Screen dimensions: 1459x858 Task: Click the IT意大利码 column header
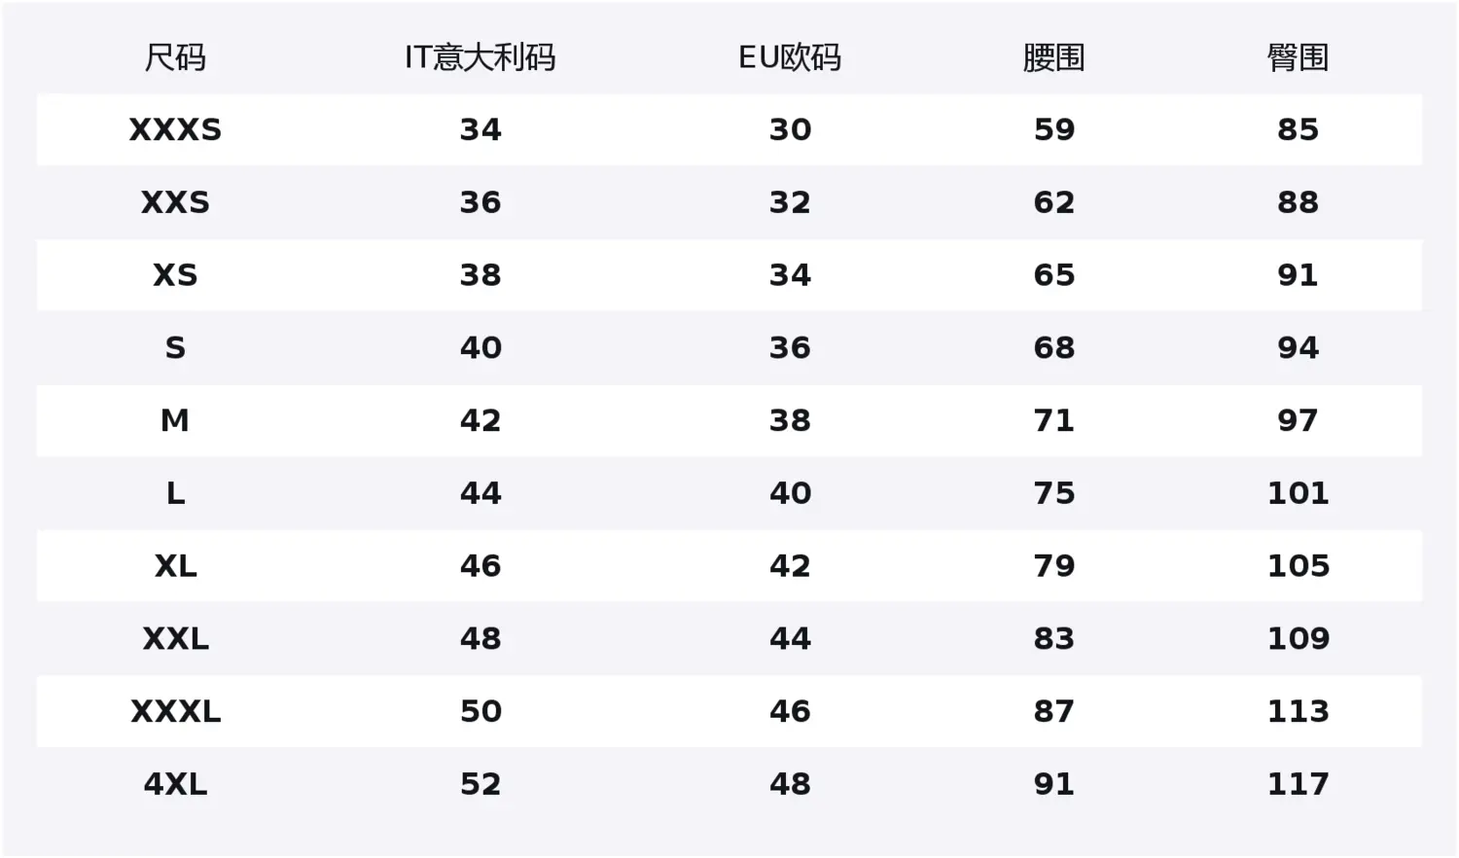[480, 58]
